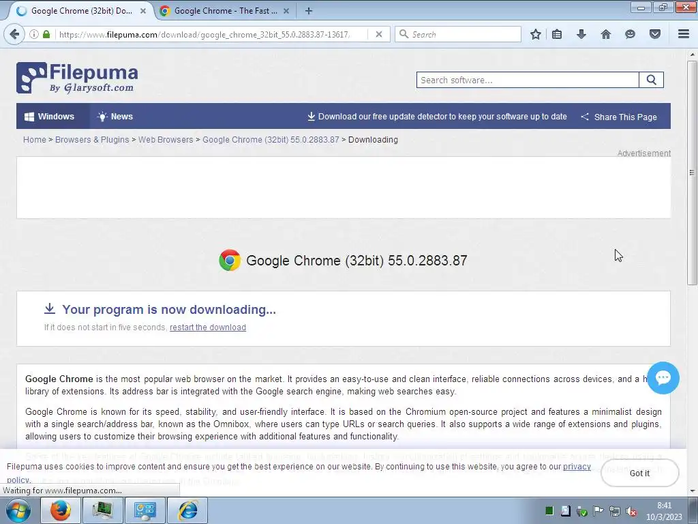Submit software search with magnifier button
698x524 pixels.
[651, 81]
